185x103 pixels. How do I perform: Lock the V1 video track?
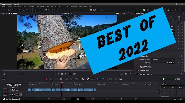(x=10, y=90)
